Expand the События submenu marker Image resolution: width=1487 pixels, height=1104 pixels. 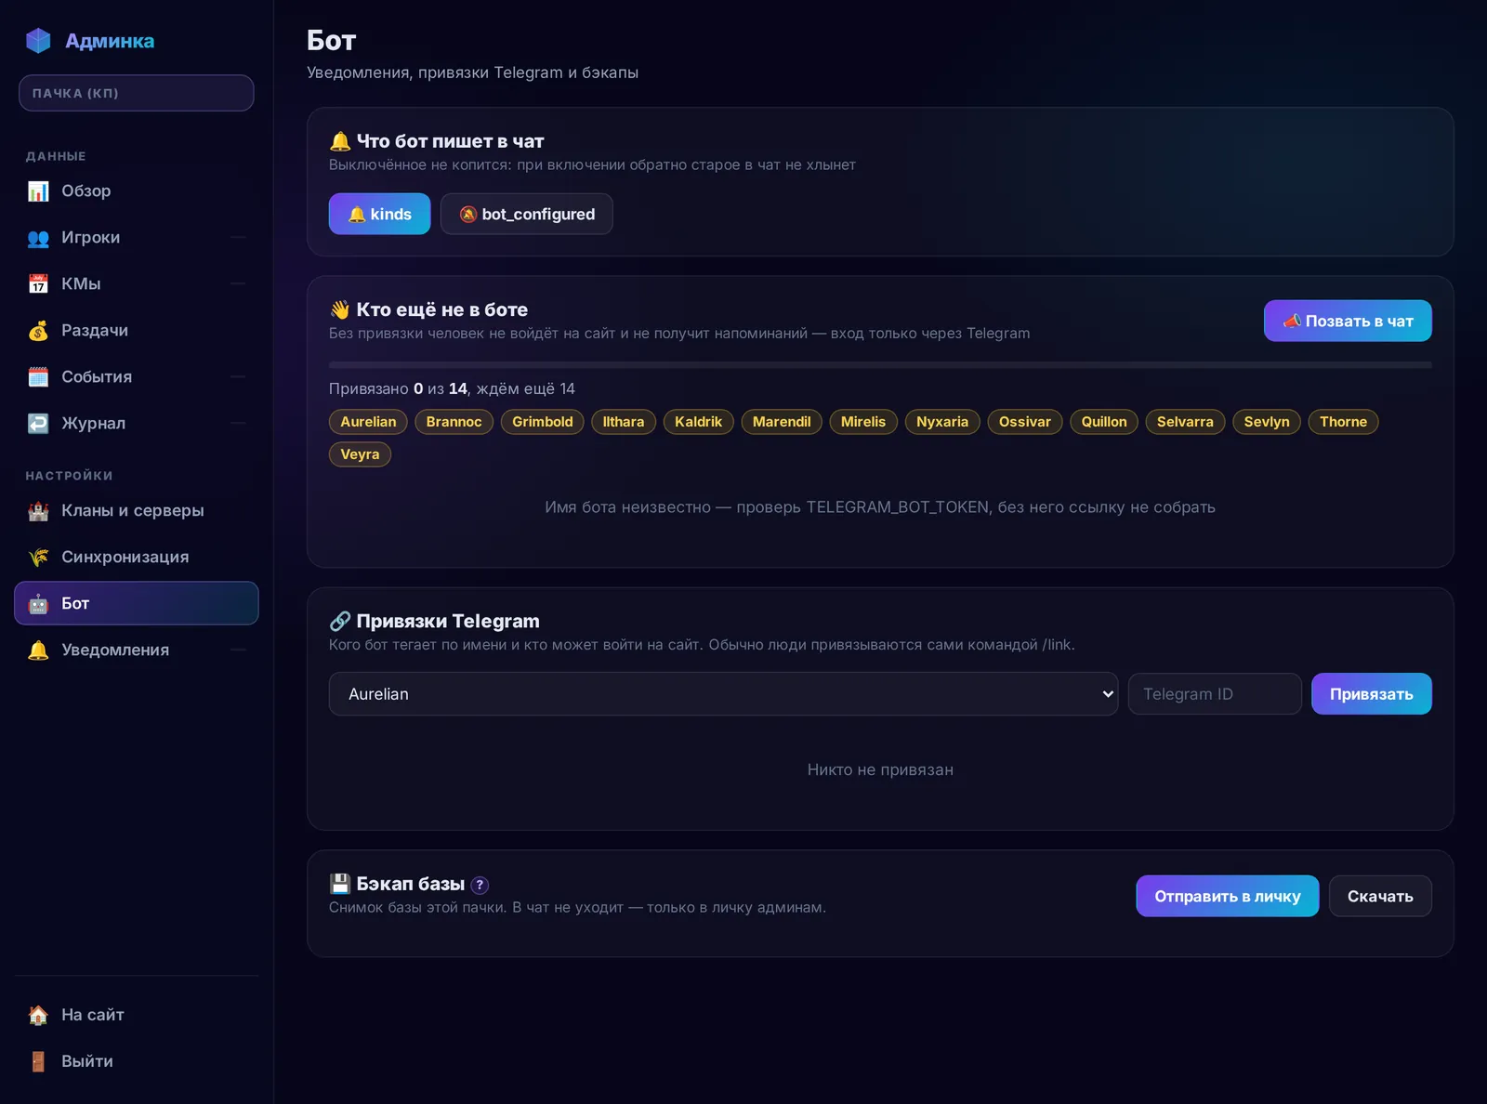click(x=238, y=377)
